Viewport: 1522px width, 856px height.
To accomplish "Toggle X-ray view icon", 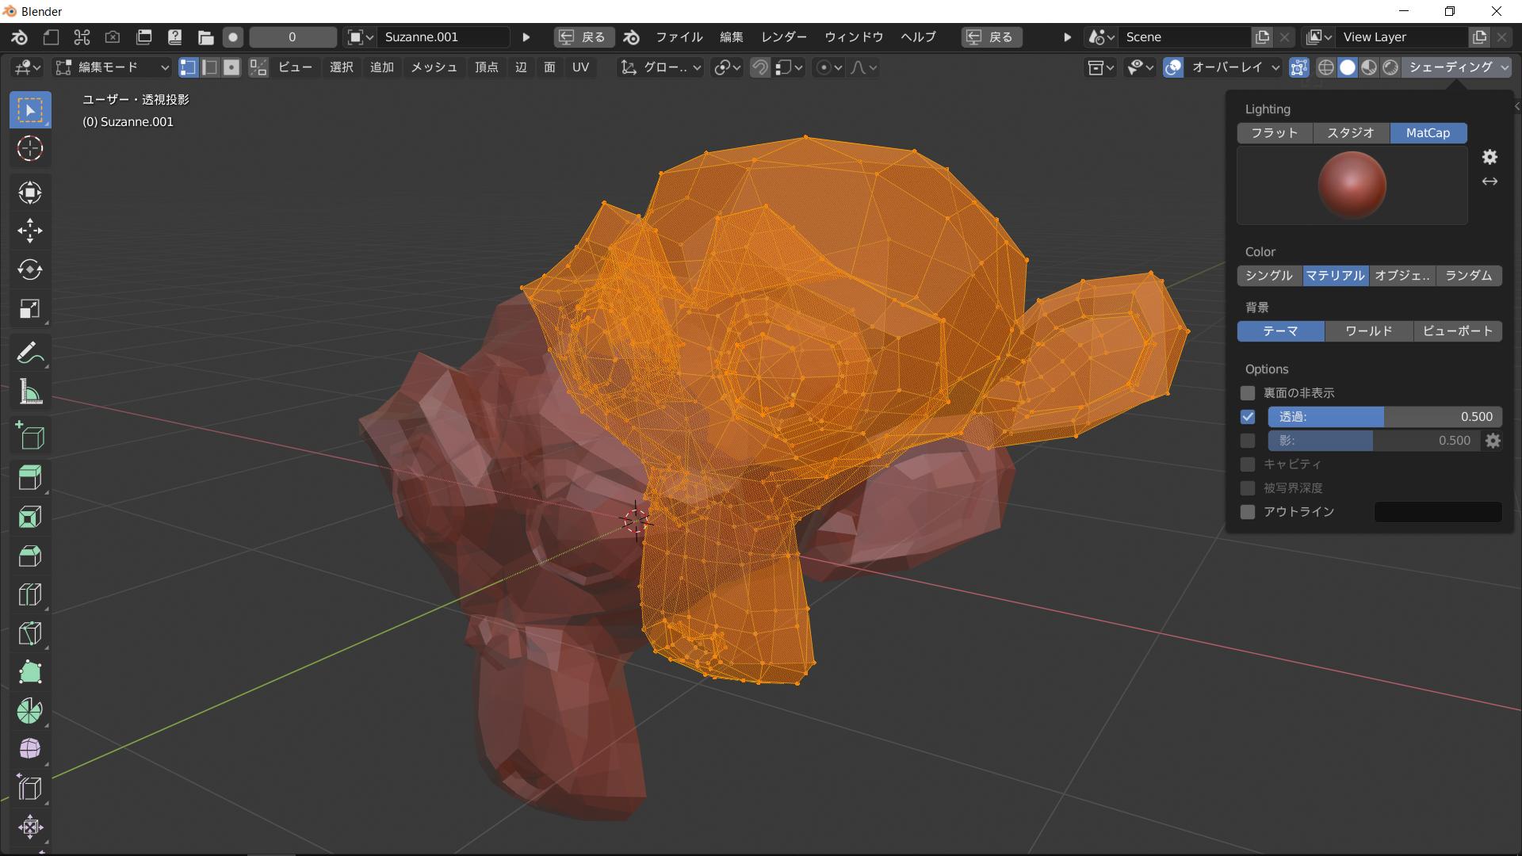I will click(1298, 67).
